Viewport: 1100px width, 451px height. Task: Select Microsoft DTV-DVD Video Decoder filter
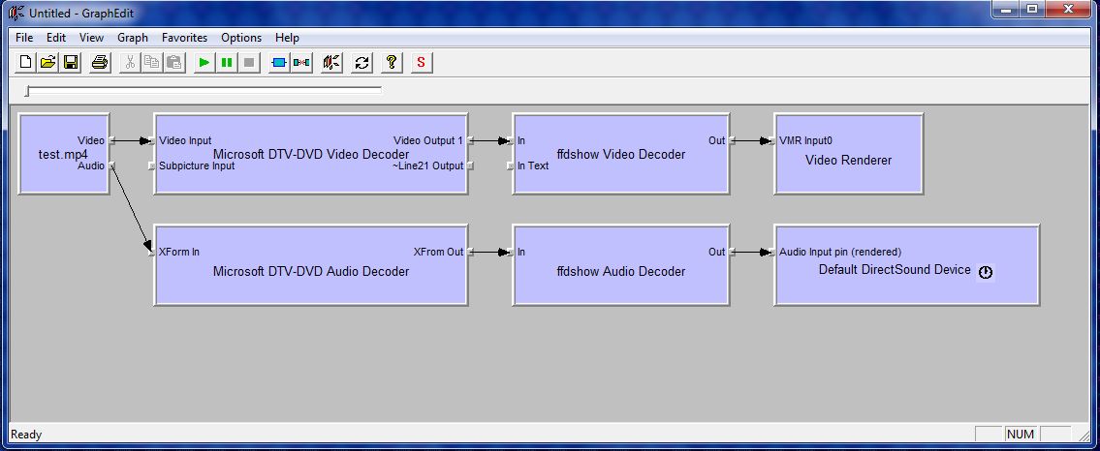pos(311,153)
